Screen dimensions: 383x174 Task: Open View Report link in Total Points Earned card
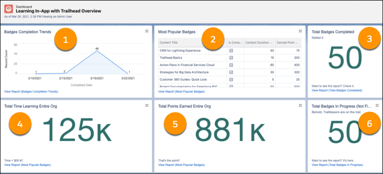point(181,165)
